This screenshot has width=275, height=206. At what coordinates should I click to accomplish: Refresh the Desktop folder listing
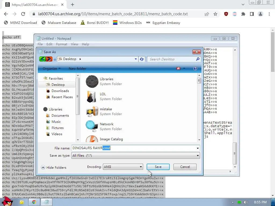coord(142,59)
